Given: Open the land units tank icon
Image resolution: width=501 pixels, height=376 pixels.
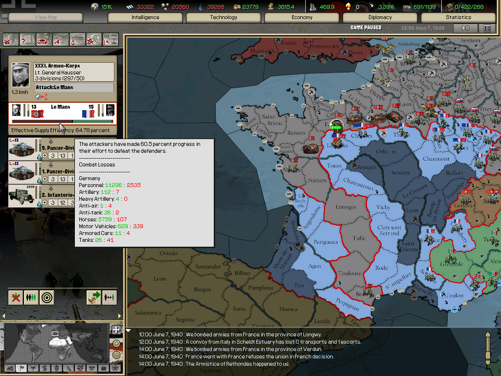Looking at the screenshot, I should coord(44,40).
